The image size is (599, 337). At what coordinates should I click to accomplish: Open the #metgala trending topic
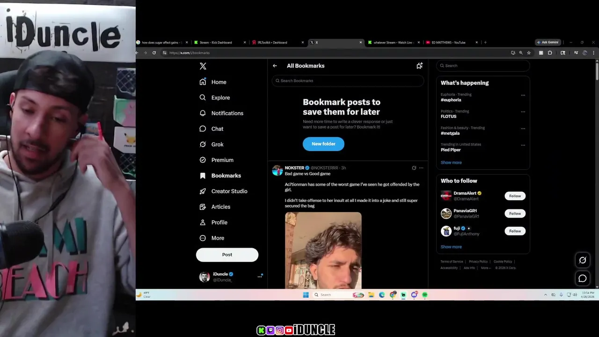coord(450,133)
